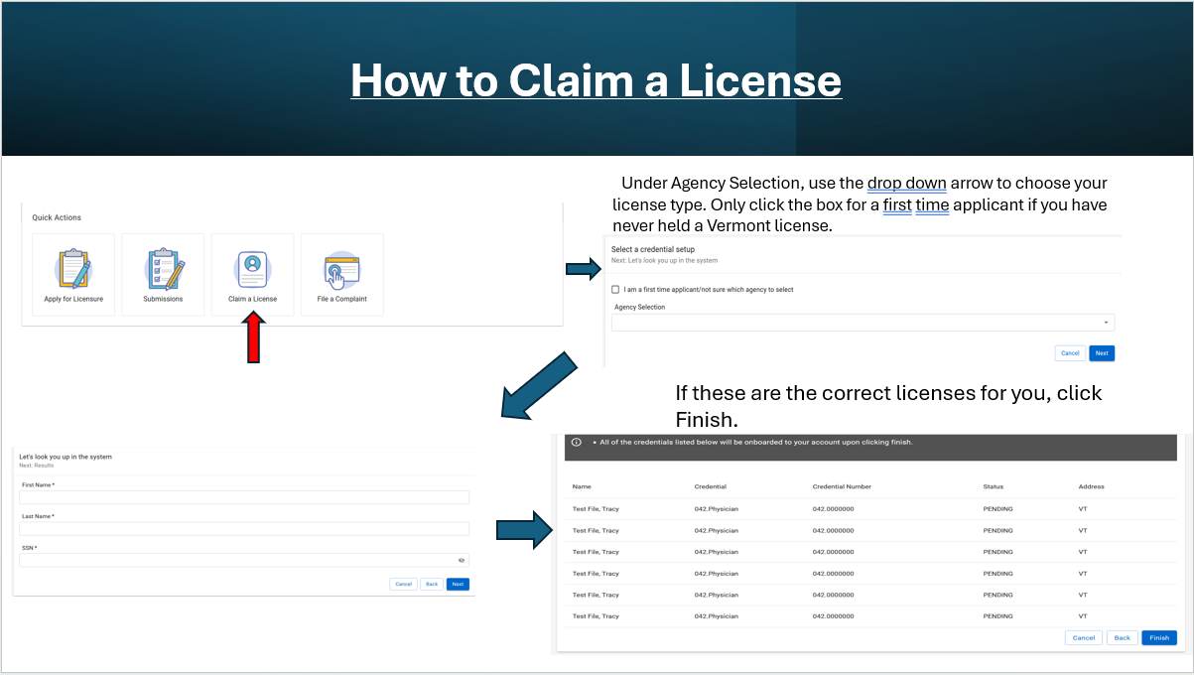The image size is (1194, 675).
Task: Click the Finish button
Action: click(x=1158, y=637)
